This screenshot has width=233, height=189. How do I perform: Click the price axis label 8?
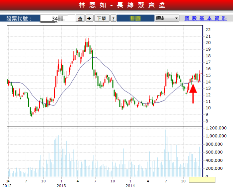[x=207, y=121]
